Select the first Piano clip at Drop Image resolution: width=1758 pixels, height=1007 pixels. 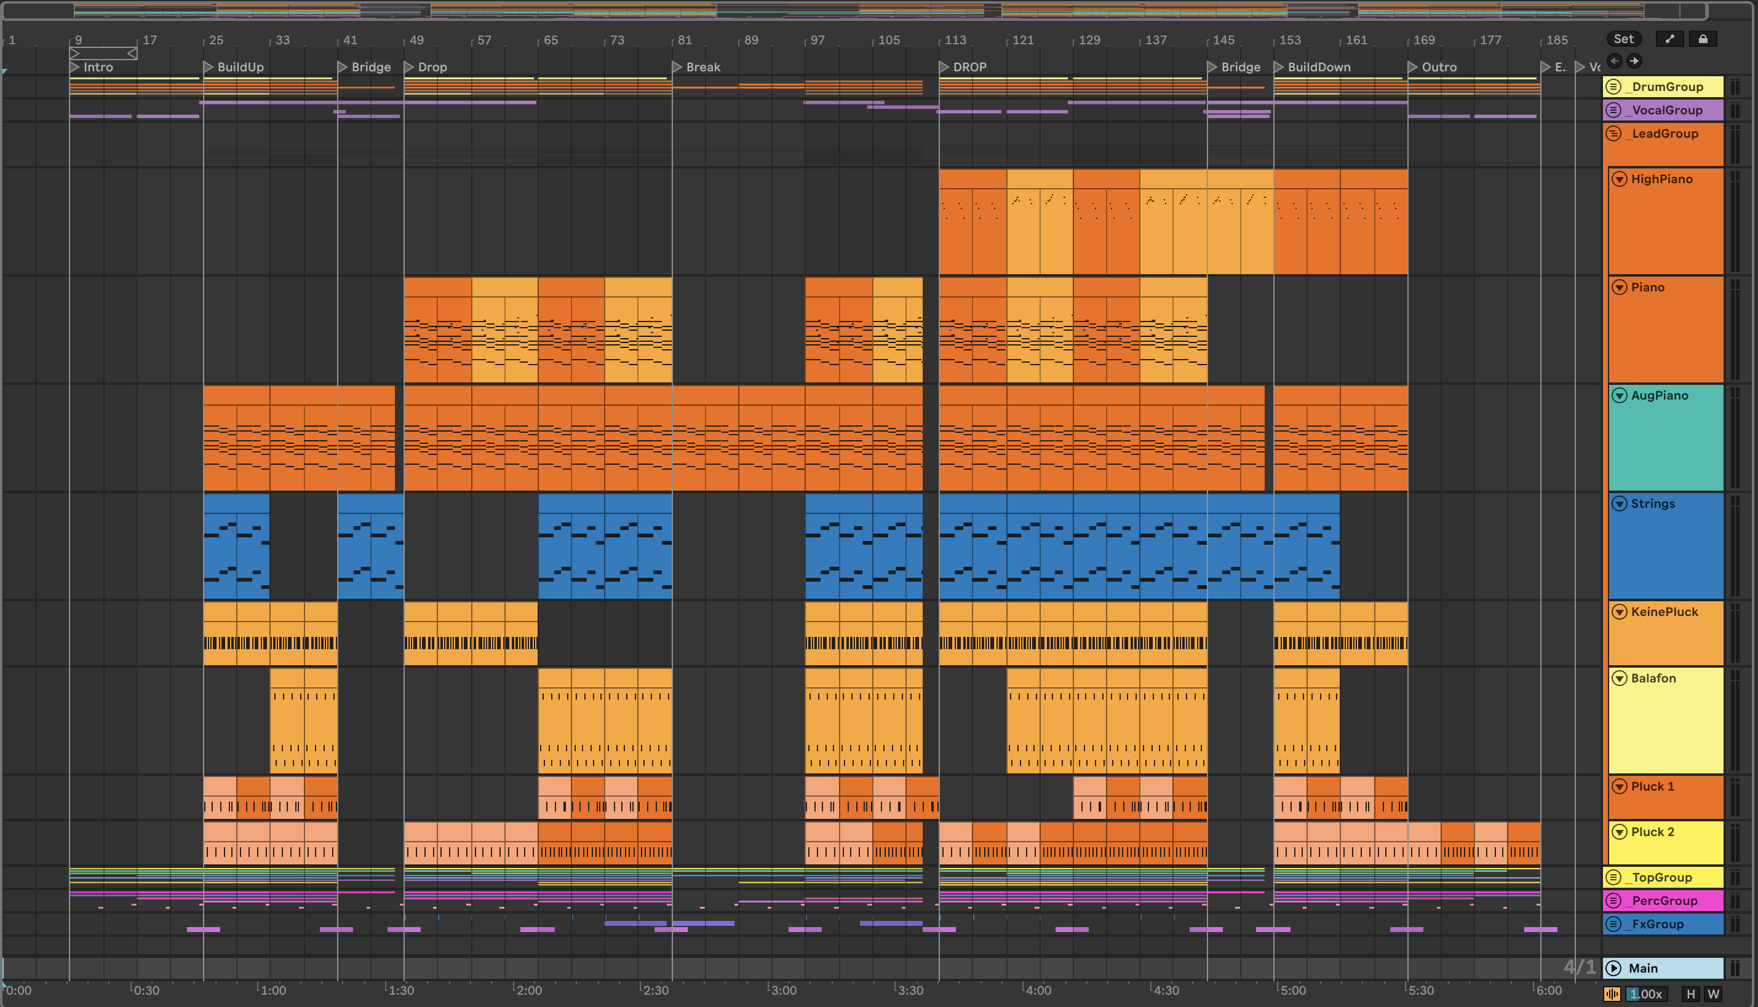point(438,330)
